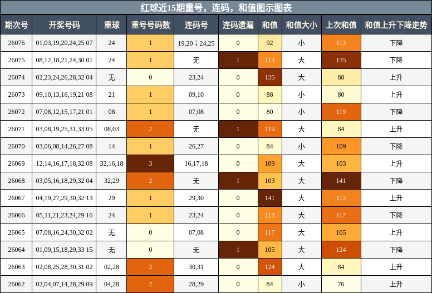Click draw numbers 02,04,07,14,28,29 09
This screenshot has width=432, height=293.
click(64, 284)
